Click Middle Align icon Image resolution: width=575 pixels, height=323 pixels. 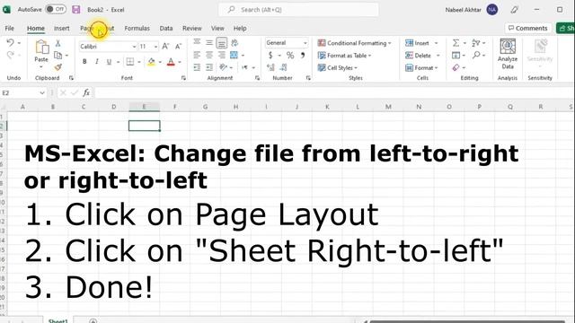(x=209, y=42)
